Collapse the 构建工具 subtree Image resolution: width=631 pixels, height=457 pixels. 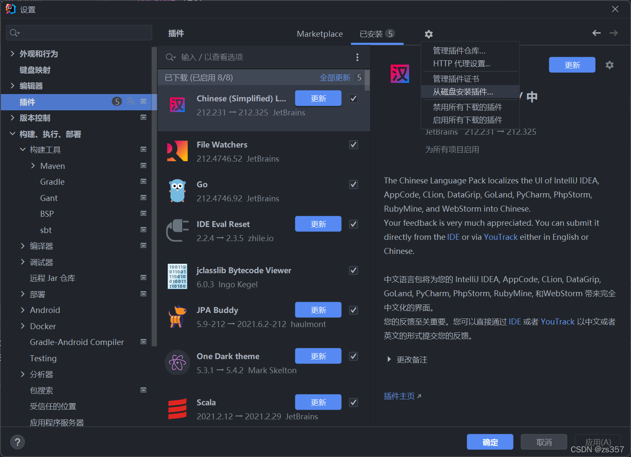[x=23, y=150]
